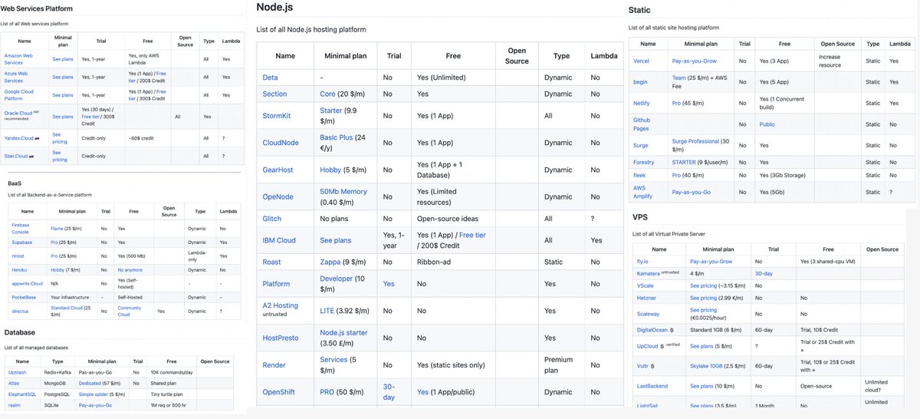920x419 pixels.
Task: Open the Render link
Action: (274, 365)
